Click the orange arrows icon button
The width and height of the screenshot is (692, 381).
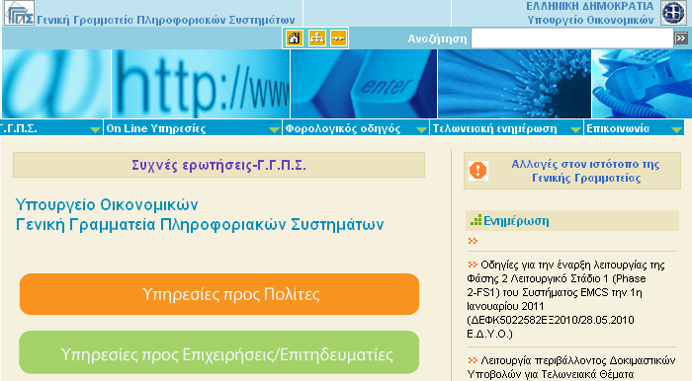point(338,38)
